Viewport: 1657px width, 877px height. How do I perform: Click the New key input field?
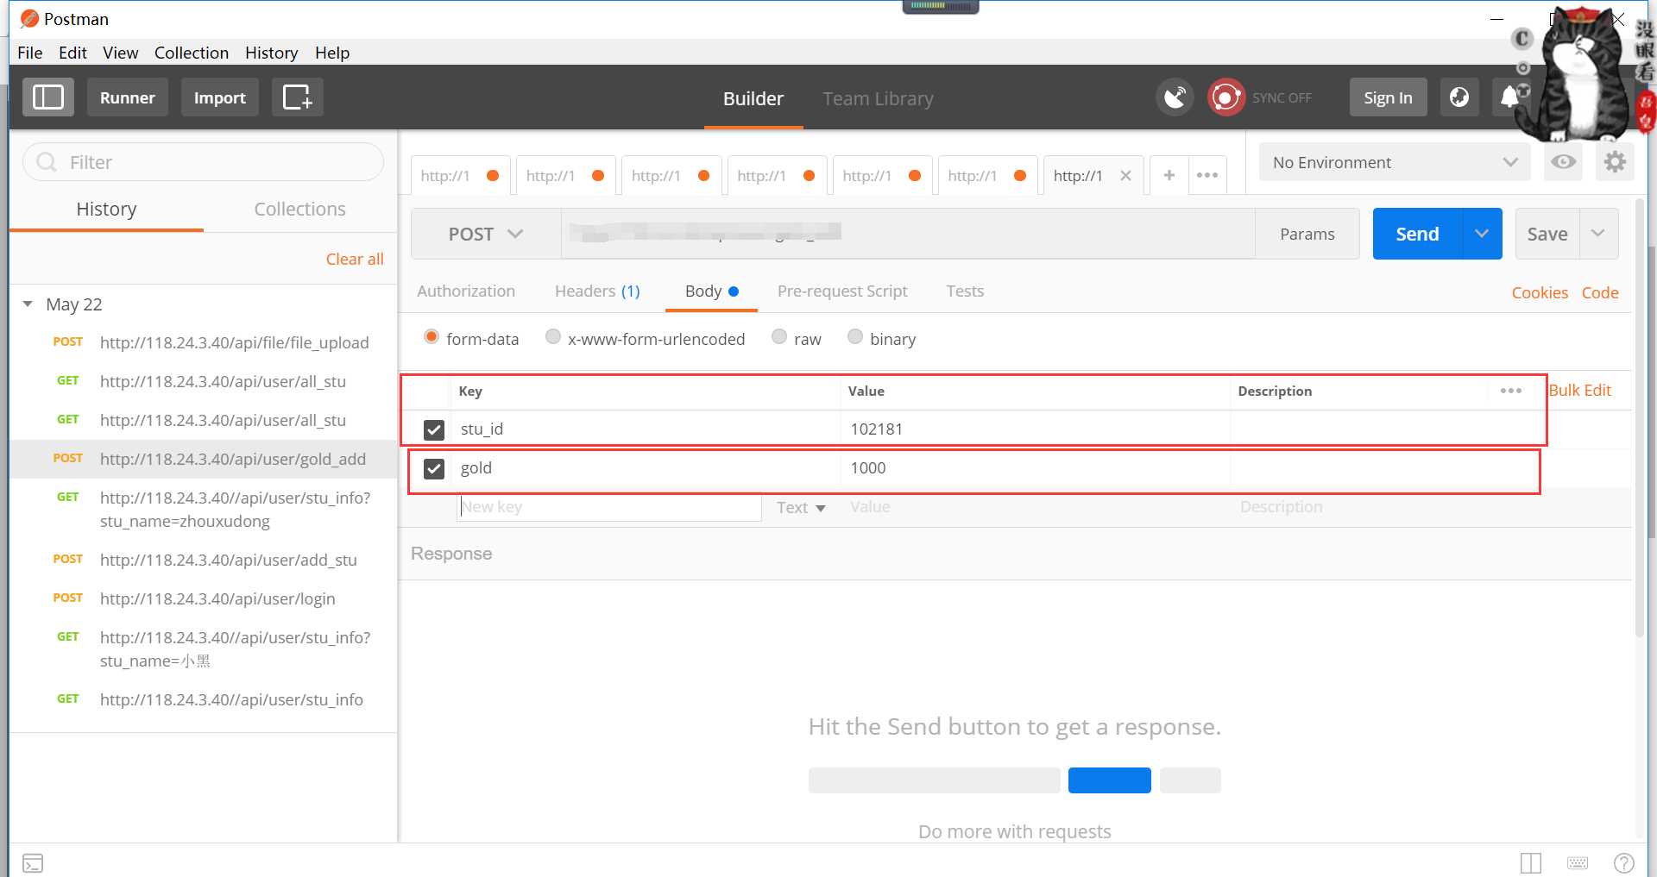(609, 507)
